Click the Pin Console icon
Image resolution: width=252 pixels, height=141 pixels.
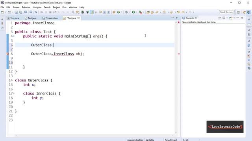pyautogui.click(x=219, y=18)
